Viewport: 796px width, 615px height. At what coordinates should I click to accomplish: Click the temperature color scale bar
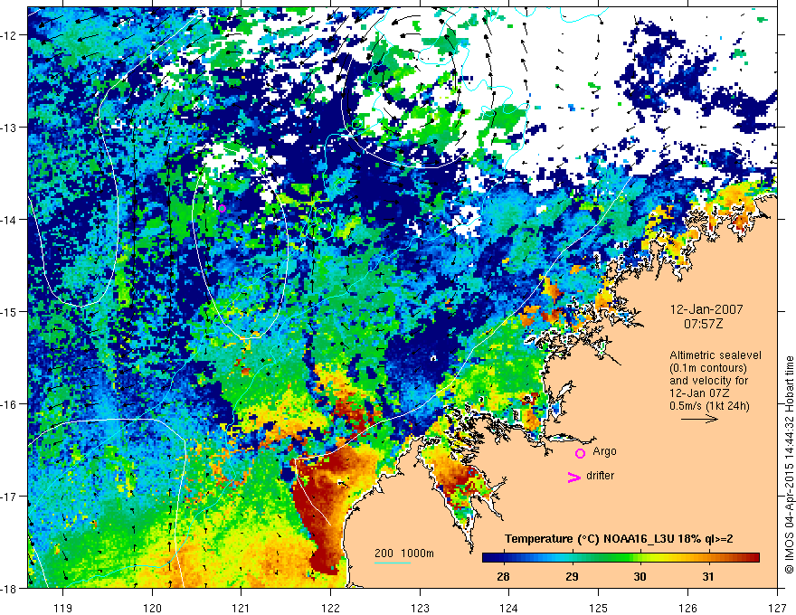[x=621, y=558]
